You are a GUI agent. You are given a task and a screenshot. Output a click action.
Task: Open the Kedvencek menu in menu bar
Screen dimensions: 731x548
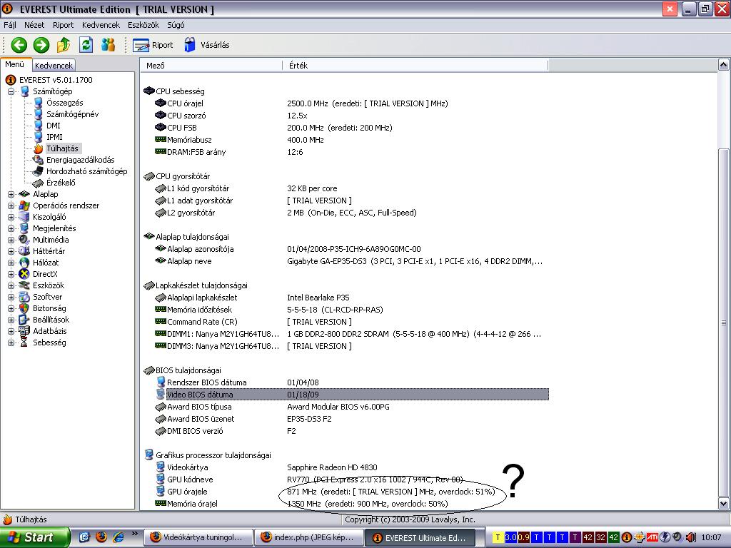[x=101, y=25]
